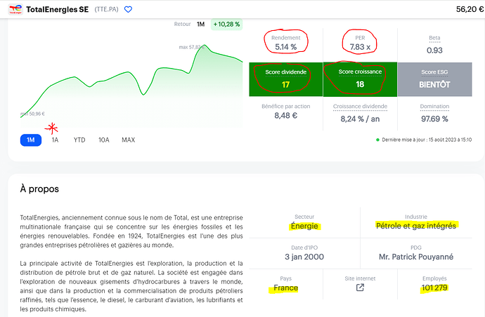The image size is (485, 317).
Task: Click the Score ESG BIENTÔT tile
Action: click(x=434, y=79)
